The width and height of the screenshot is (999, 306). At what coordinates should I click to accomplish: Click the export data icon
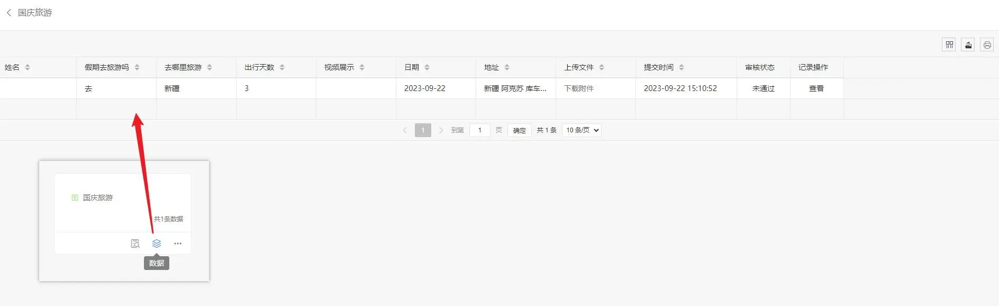[968, 45]
